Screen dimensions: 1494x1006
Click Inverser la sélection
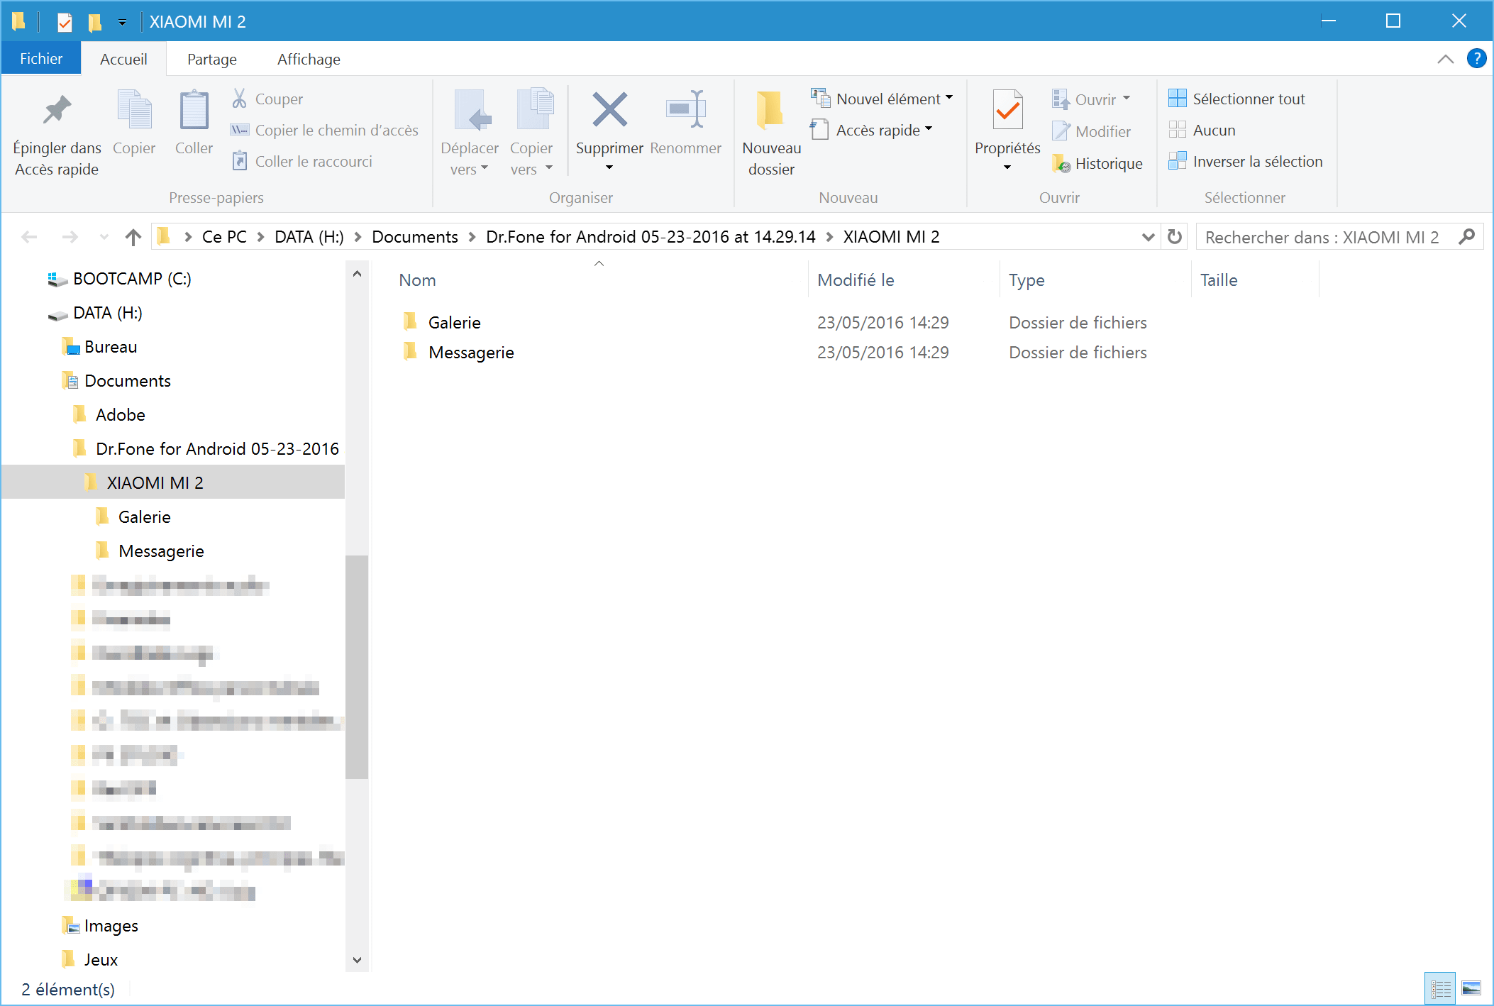tap(1246, 161)
